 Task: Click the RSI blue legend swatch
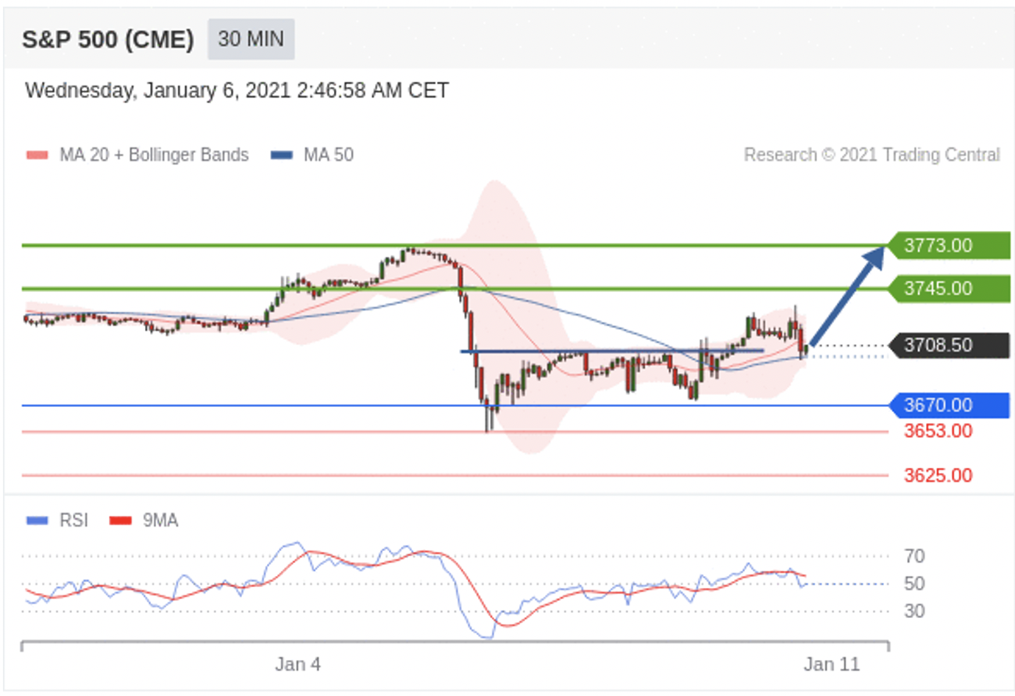click(37, 520)
